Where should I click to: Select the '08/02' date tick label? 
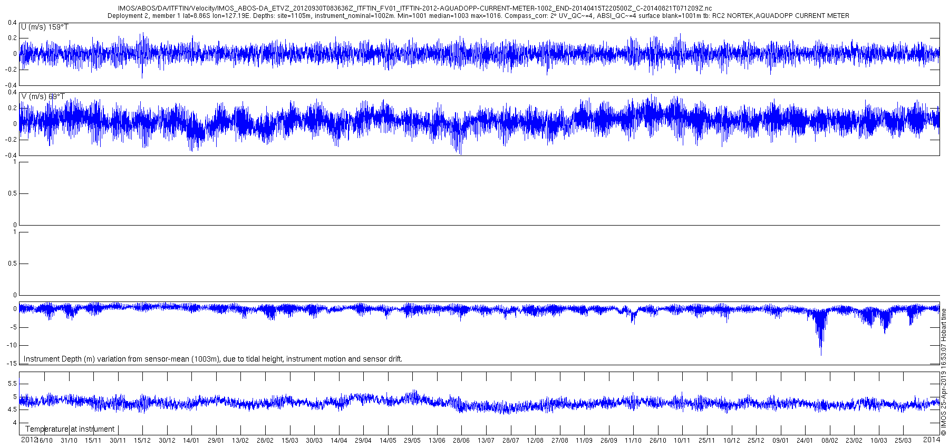click(x=829, y=441)
